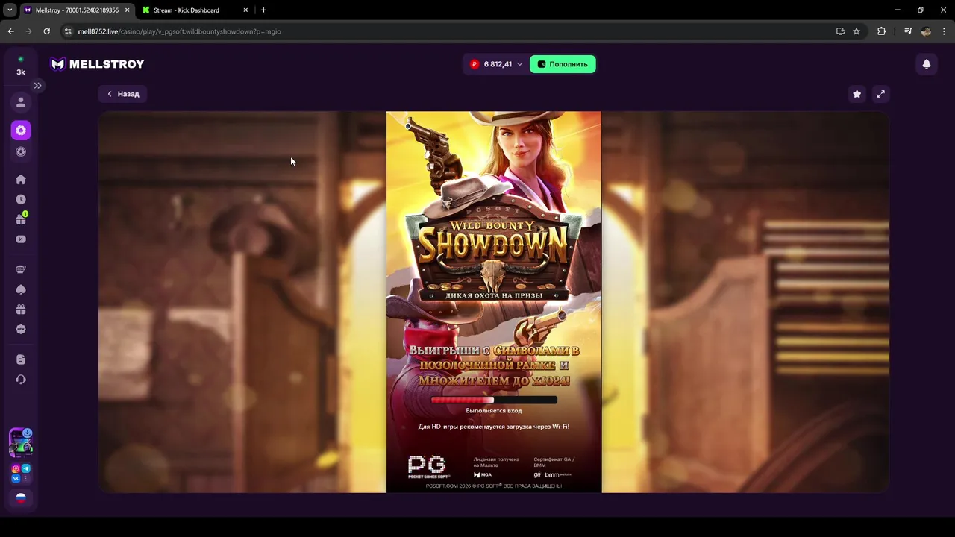This screenshot has width=955, height=537.
Task: Expand the sidebar with double chevron
Action: click(x=37, y=86)
